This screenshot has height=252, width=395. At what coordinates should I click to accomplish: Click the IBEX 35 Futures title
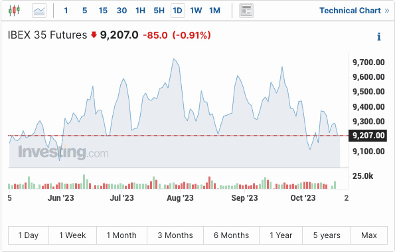click(x=47, y=35)
